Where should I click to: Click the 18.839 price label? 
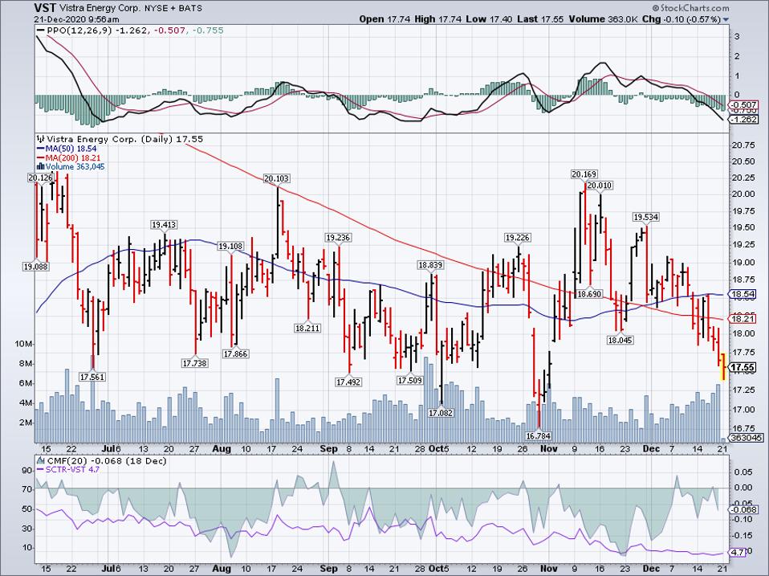point(430,264)
